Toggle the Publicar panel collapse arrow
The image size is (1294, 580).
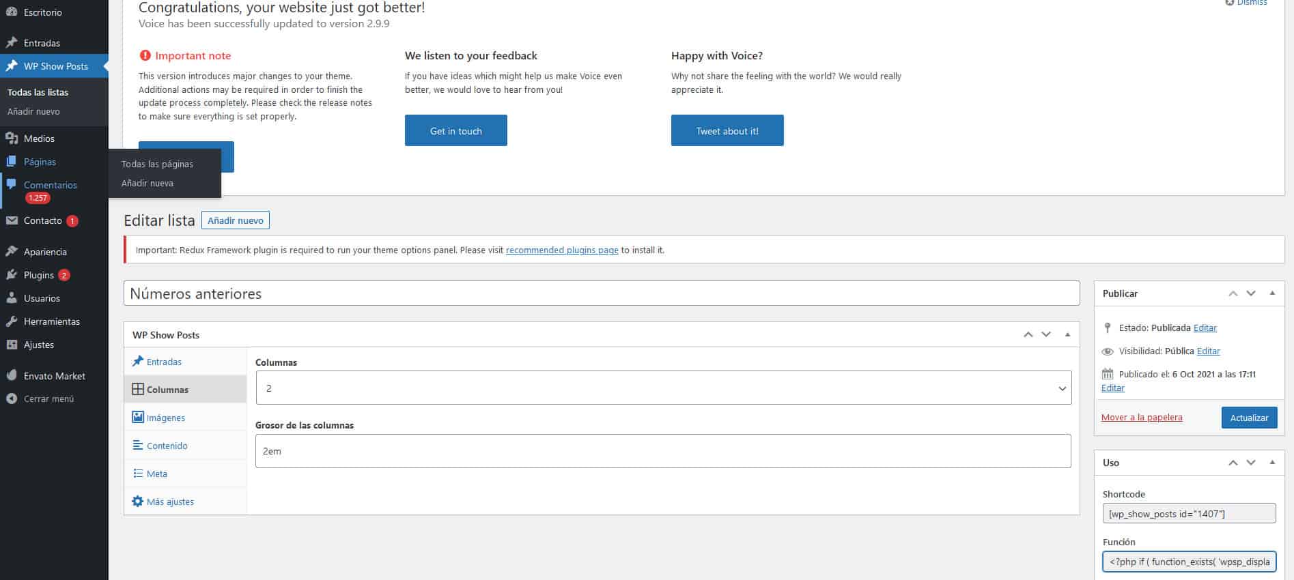pyautogui.click(x=1272, y=293)
